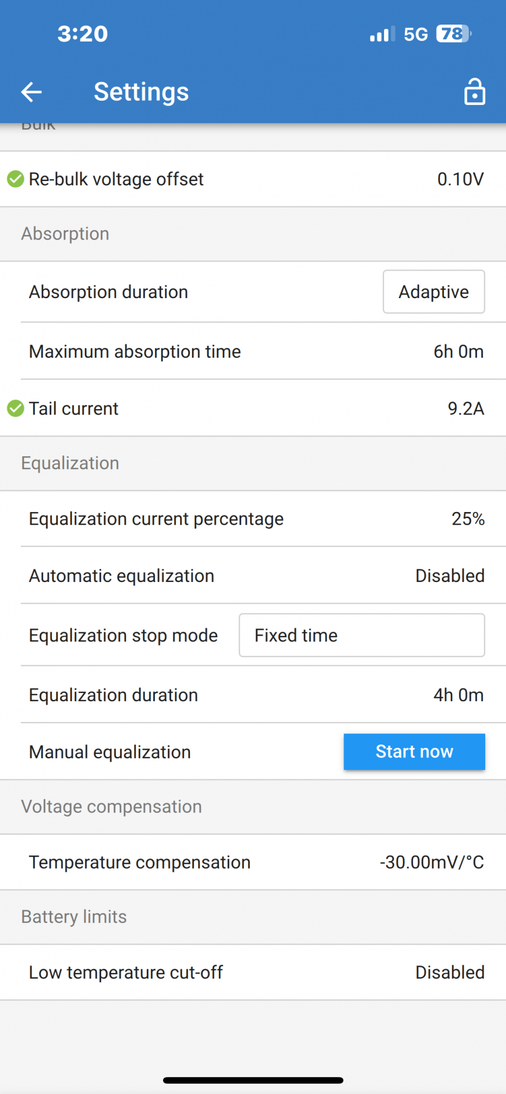Tap the Settings title in header
Screen dimensions: 506x1094
pos(141,92)
